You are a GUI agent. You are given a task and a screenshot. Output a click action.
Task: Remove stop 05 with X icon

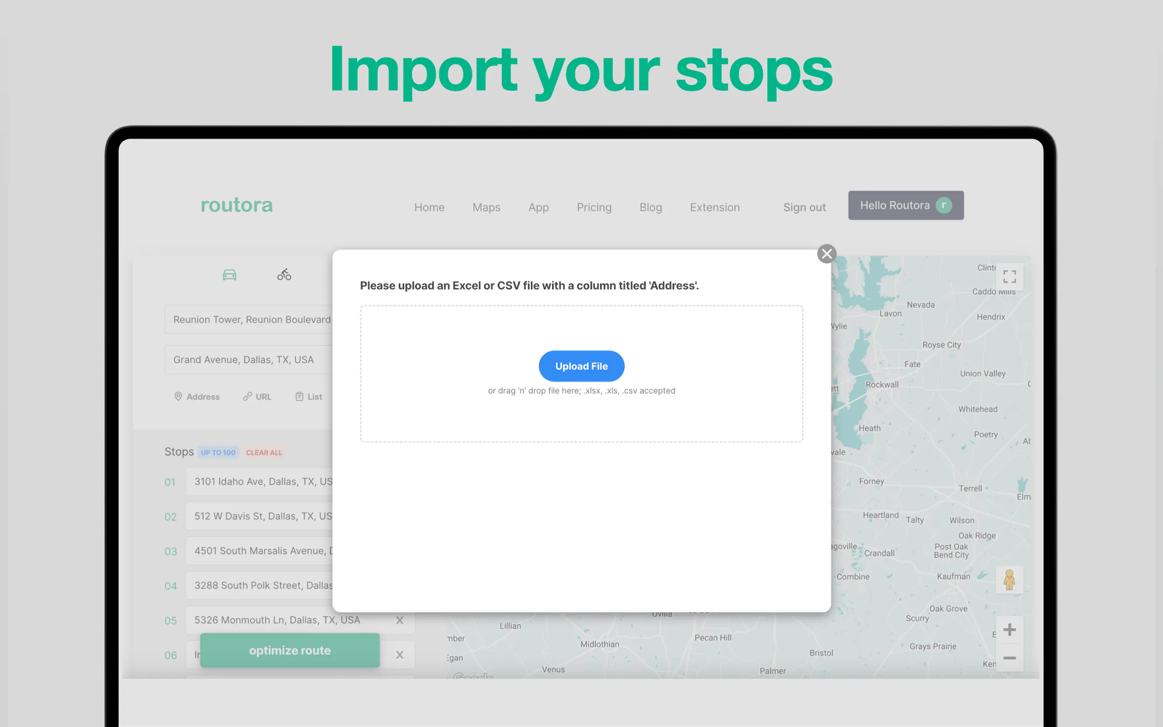coord(400,620)
